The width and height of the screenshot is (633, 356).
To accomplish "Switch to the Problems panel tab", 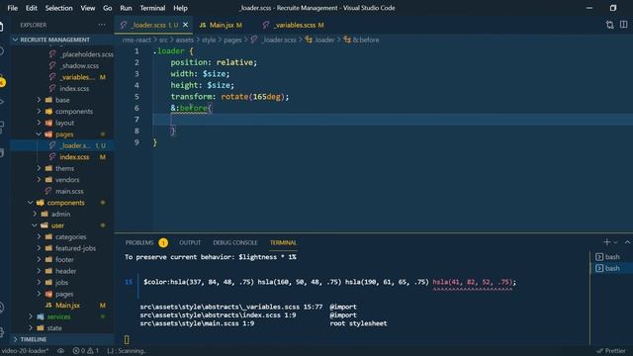I will click(139, 242).
